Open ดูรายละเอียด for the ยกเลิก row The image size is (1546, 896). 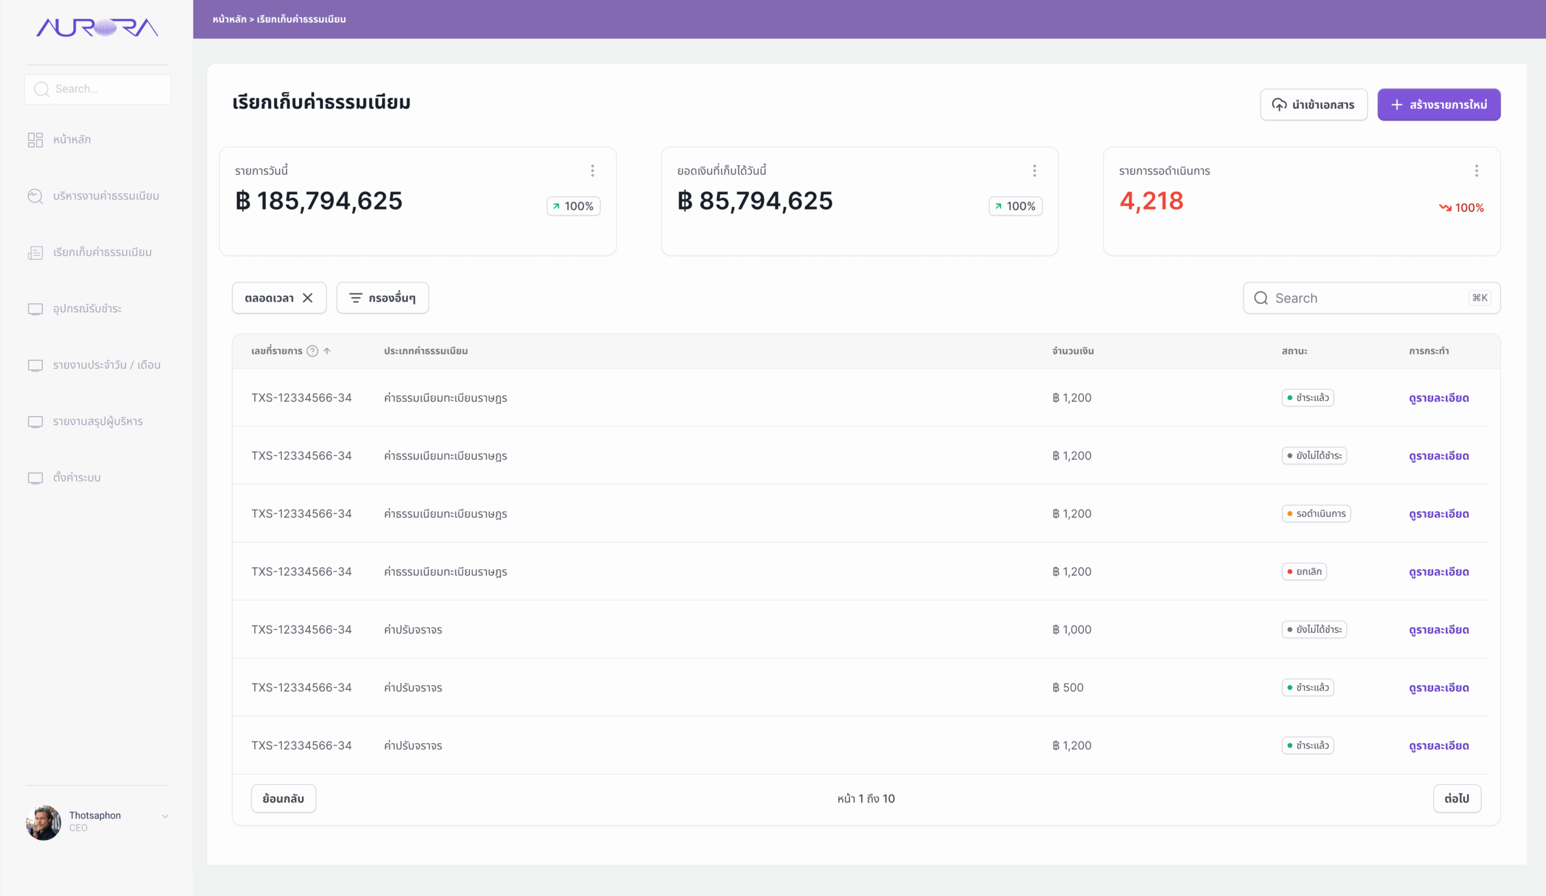[x=1438, y=572]
